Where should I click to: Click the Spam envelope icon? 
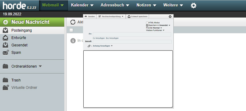click(x=6, y=53)
